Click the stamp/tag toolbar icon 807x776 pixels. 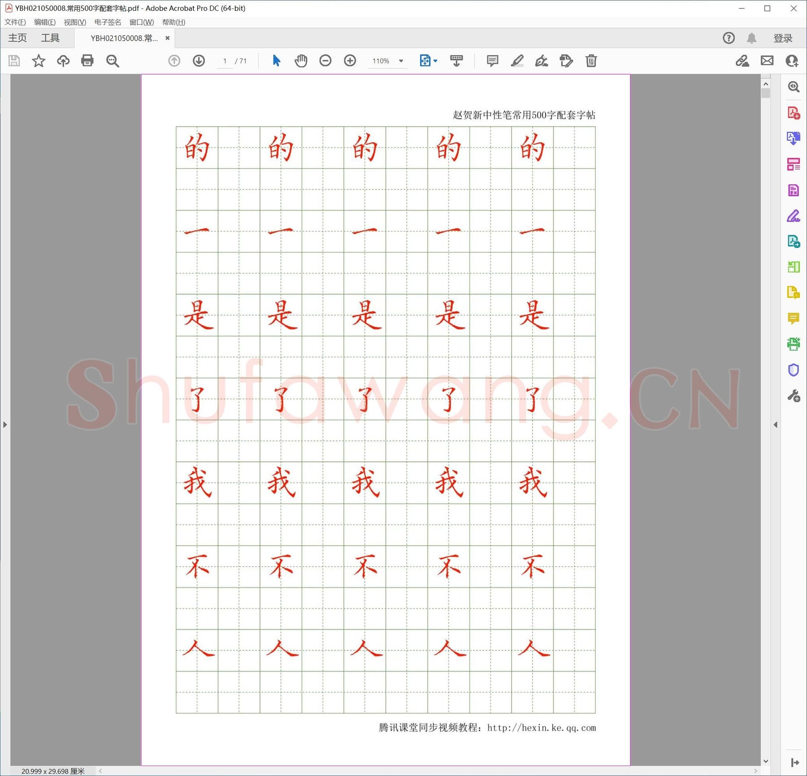(x=566, y=61)
